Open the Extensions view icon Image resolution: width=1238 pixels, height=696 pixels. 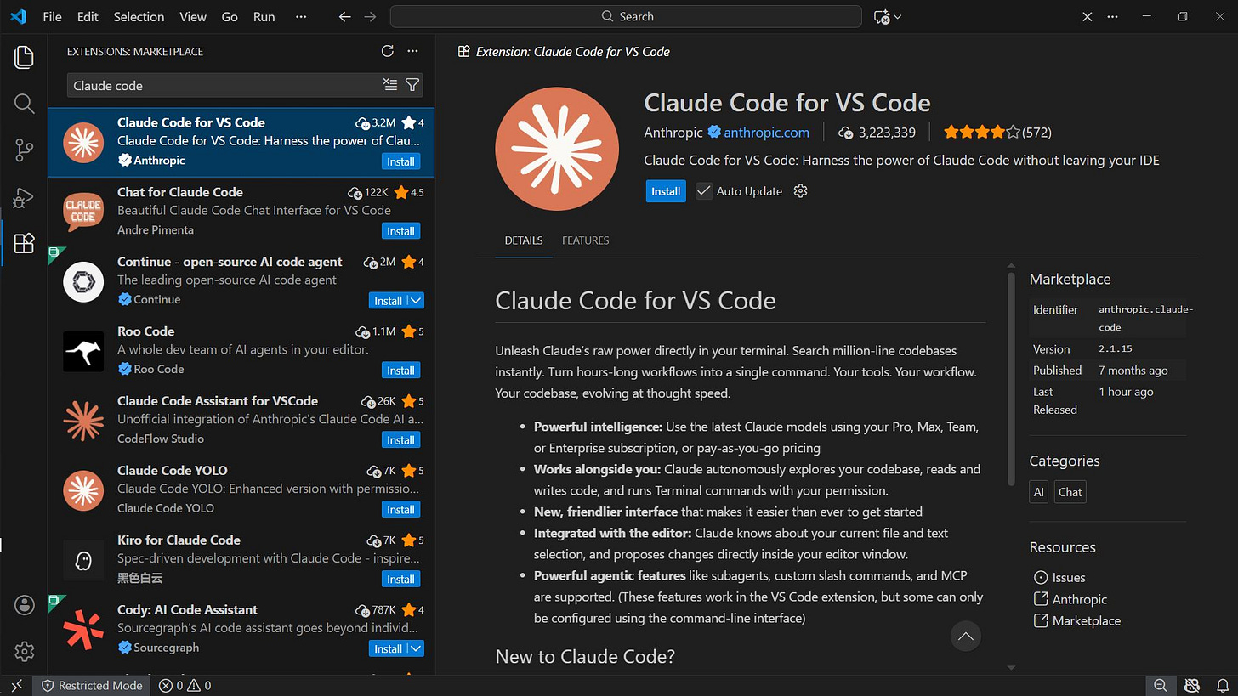[24, 244]
